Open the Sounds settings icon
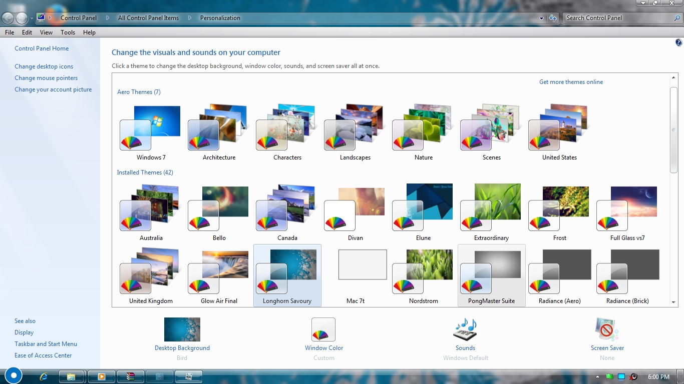The width and height of the screenshot is (684, 384). 465,329
